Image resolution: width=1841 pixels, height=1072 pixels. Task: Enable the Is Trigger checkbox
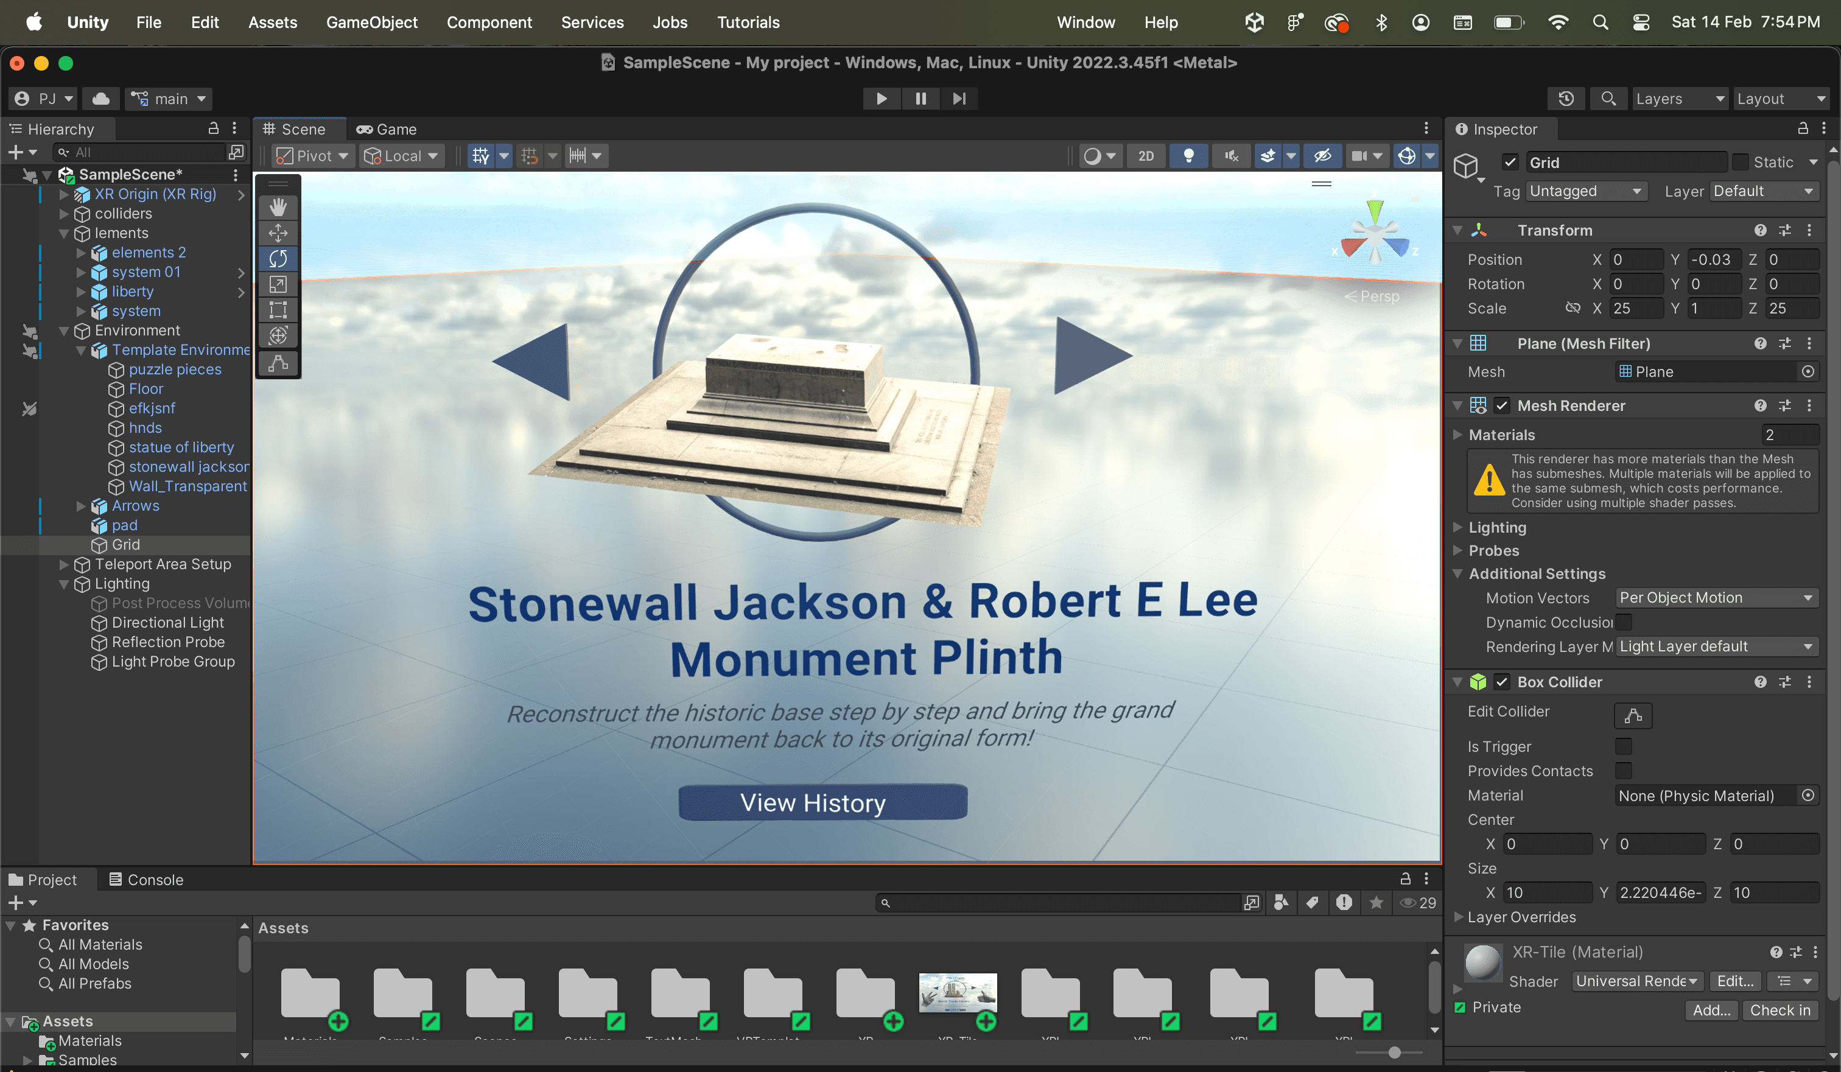click(1623, 746)
